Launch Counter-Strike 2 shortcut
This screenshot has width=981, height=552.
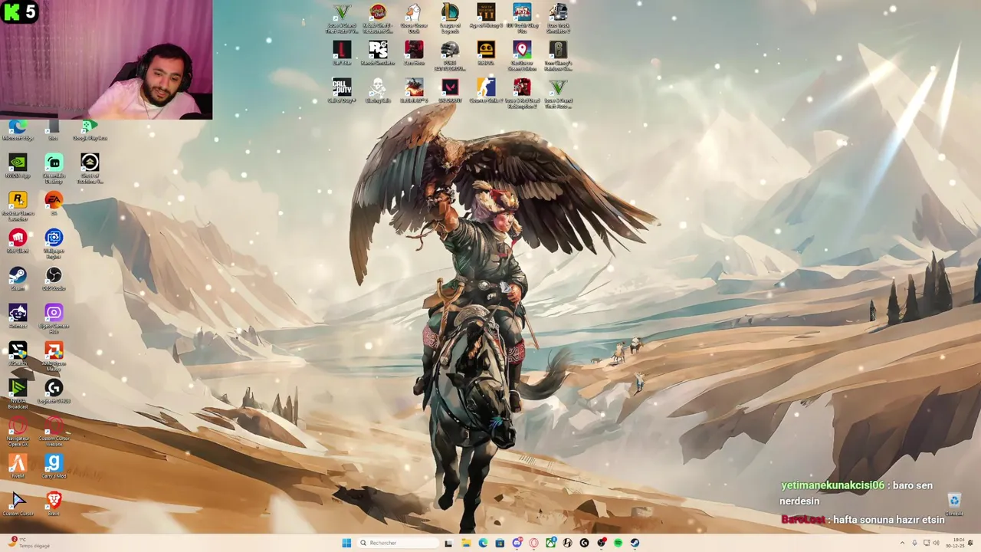[x=486, y=90]
